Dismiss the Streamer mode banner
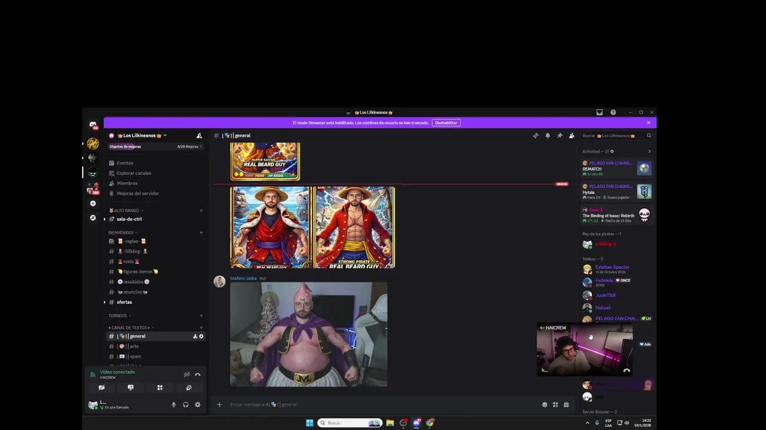Viewport: 766px width, 430px height. tap(648, 123)
